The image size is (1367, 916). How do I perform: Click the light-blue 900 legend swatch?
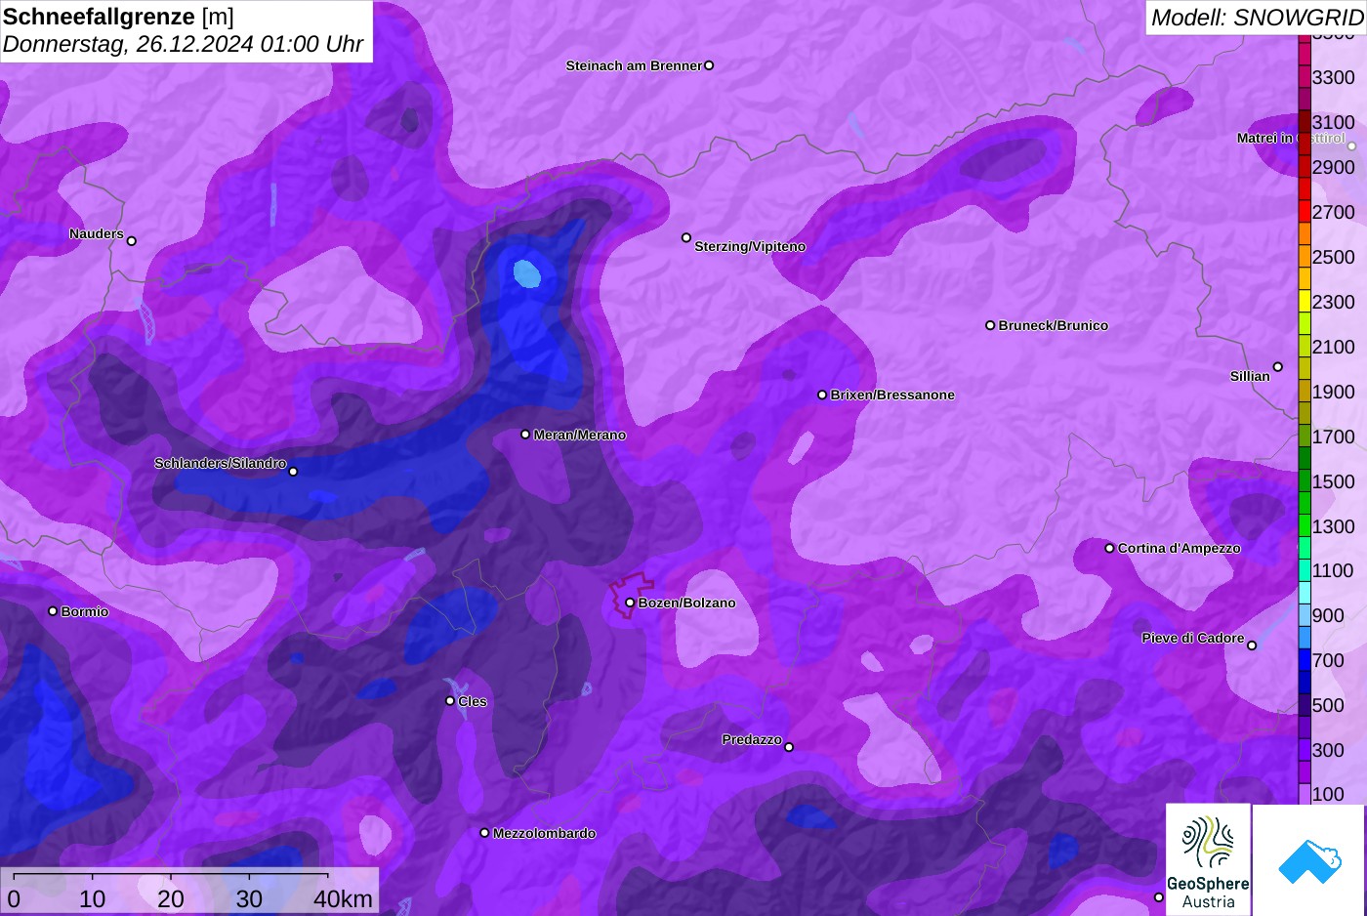pyautogui.click(x=1305, y=615)
